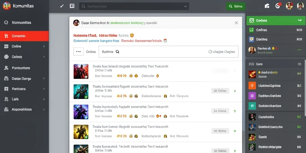This screenshot has height=153, width=306.
Task: Open the book panel icon in top bar
Action: click(x=72, y=6)
